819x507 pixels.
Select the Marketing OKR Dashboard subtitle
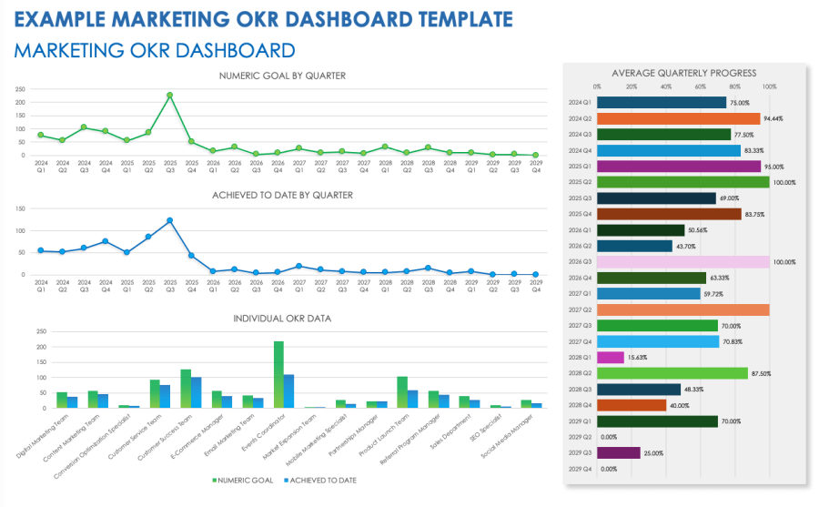(x=154, y=50)
